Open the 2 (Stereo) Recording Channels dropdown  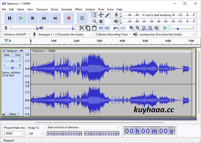pyautogui.click(x=114, y=34)
